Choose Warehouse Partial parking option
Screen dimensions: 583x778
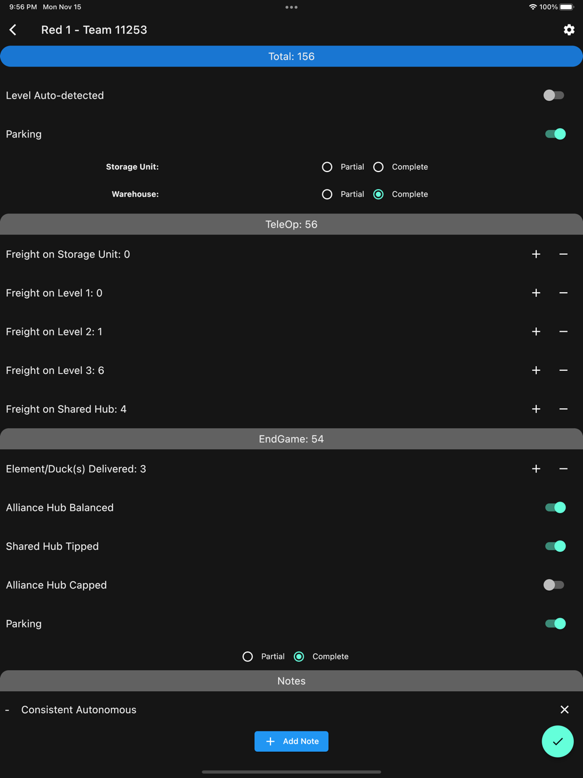[327, 194]
